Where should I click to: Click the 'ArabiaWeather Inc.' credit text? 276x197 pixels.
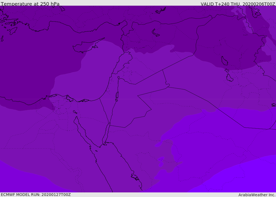click(257, 195)
